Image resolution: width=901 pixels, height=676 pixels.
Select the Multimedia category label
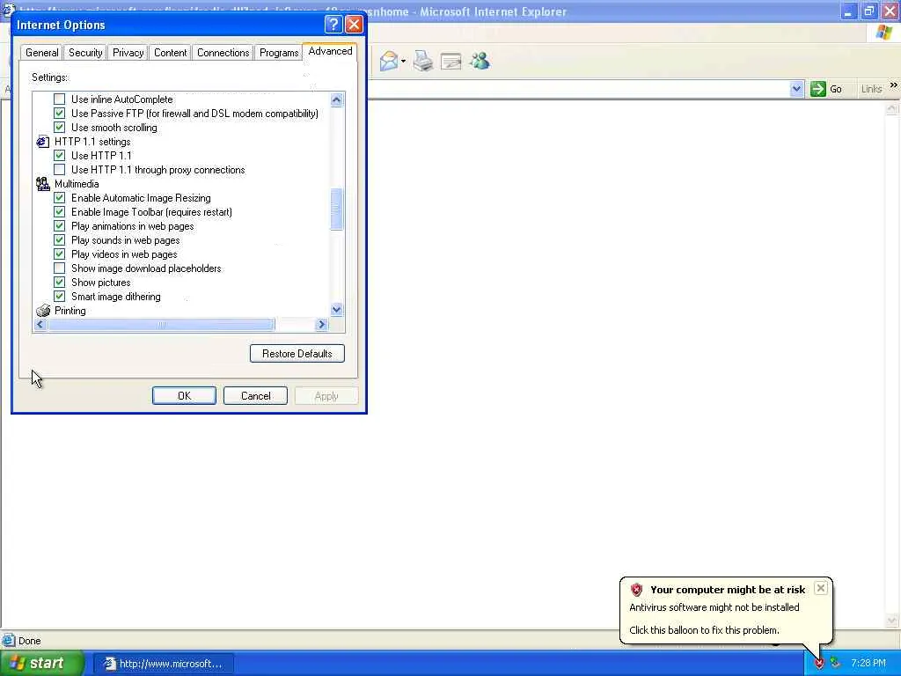point(77,184)
